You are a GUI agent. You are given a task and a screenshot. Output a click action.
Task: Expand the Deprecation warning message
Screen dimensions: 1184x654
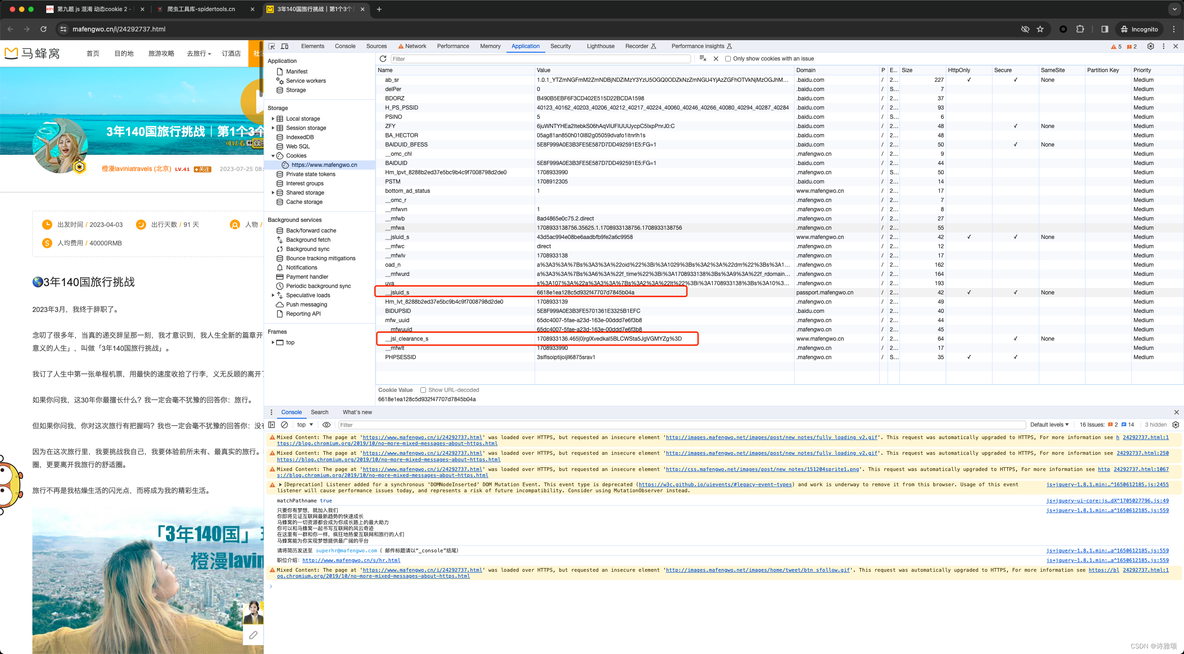click(280, 484)
